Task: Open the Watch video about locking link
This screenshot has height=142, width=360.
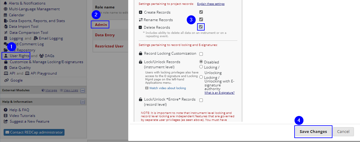Action: click(x=167, y=88)
